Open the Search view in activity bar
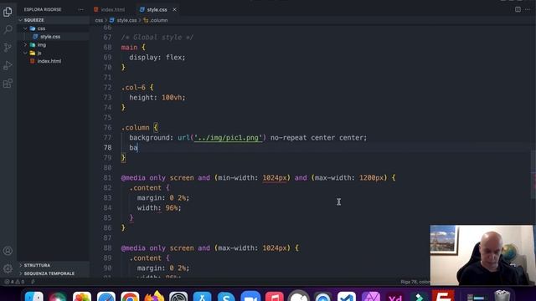Image resolution: width=536 pixels, height=301 pixels. coord(8,29)
